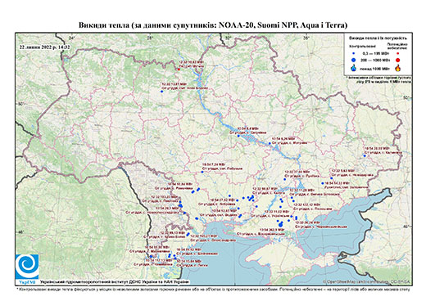The image size is (426, 301).
Task: Click the blue marker beside the 5.63 MW label
Action: pyautogui.click(x=332, y=178)
